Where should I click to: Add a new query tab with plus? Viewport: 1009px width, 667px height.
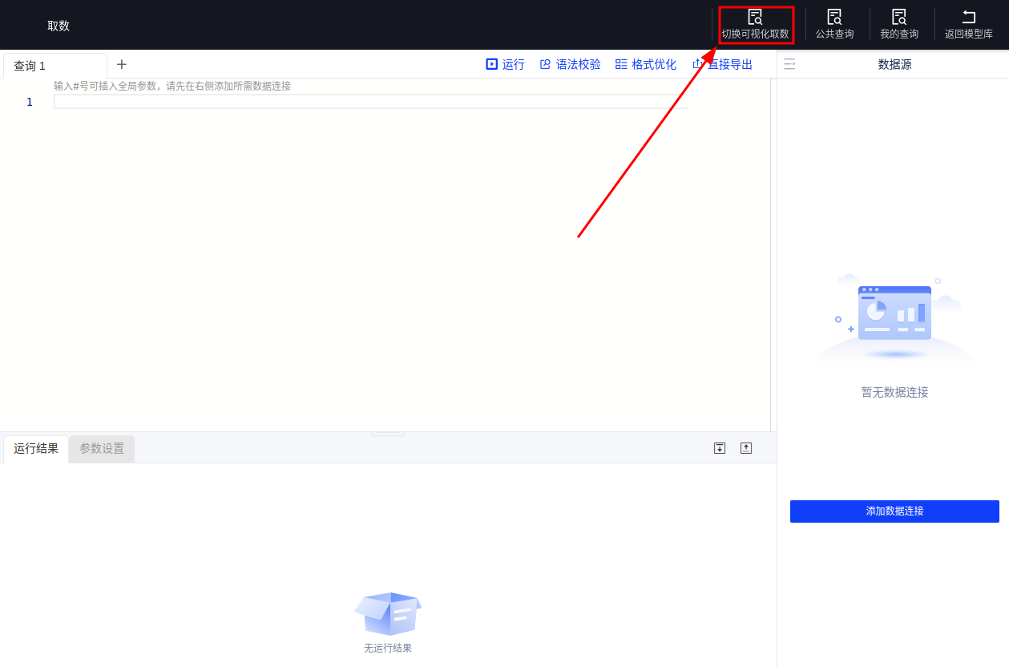(122, 64)
